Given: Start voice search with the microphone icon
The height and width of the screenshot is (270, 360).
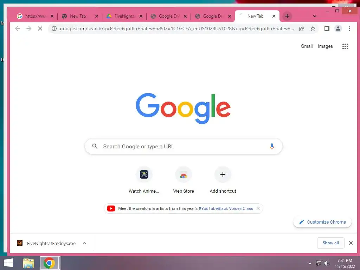Looking at the screenshot, I should coord(272,146).
